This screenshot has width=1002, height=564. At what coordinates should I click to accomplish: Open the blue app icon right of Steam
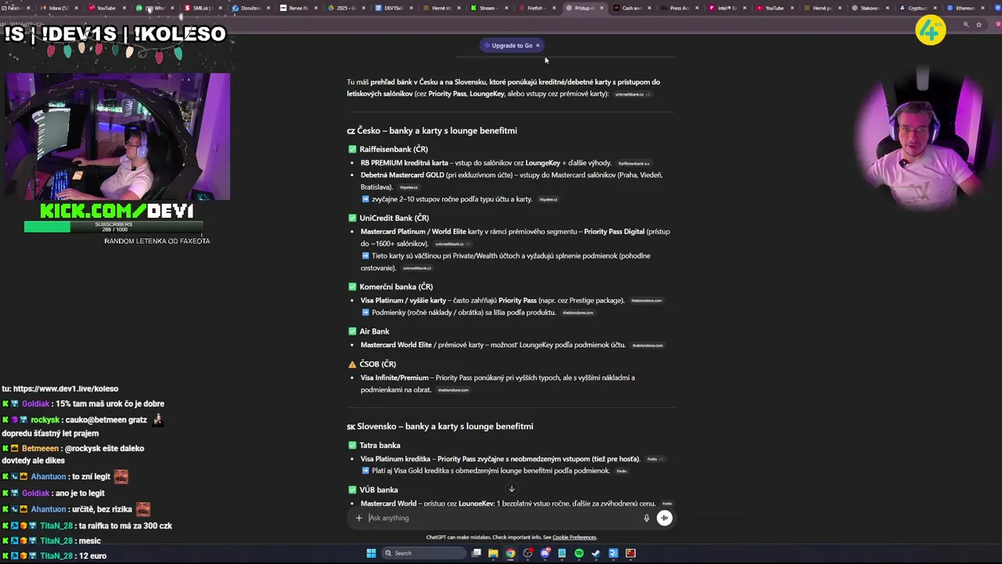pyautogui.click(x=613, y=553)
